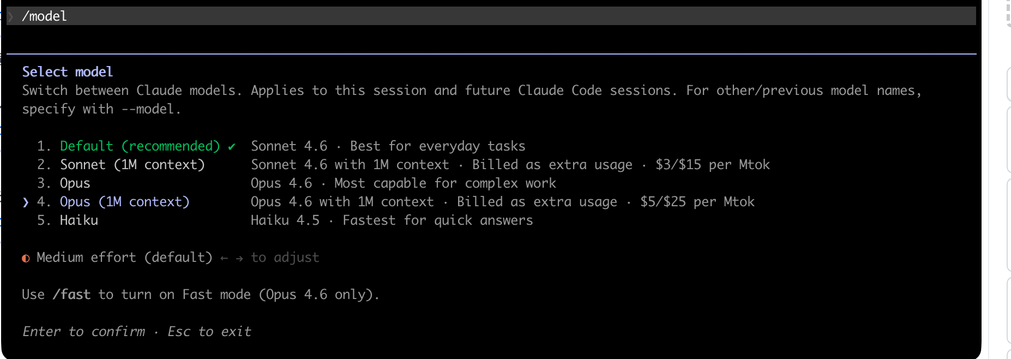Click the Haiku 4.5 fastest answers description
The image size is (1011, 359).
392,220
